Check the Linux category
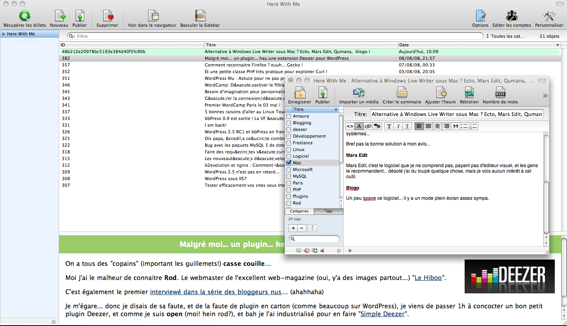567x326 pixels. pyautogui.click(x=289, y=150)
